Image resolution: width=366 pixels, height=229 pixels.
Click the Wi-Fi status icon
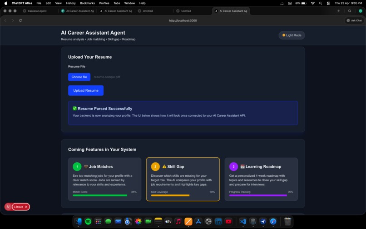click(x=313, y=3)
